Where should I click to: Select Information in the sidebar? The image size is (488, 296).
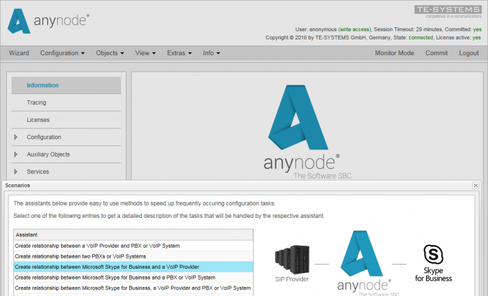(66, 85)
